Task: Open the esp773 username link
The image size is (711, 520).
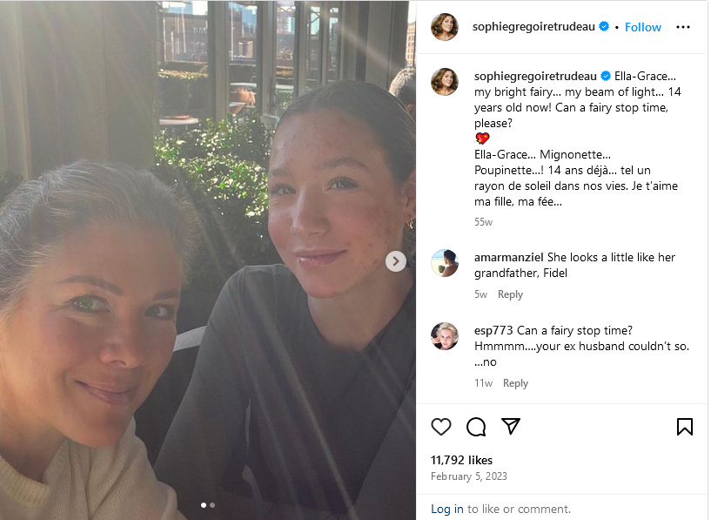Action: (x=493, y=330)
